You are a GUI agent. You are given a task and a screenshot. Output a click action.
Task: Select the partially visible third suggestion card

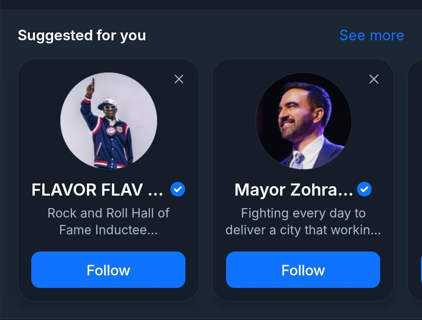(415, 180)
